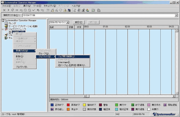Click the pause toolbar icon

click(17, 10)
